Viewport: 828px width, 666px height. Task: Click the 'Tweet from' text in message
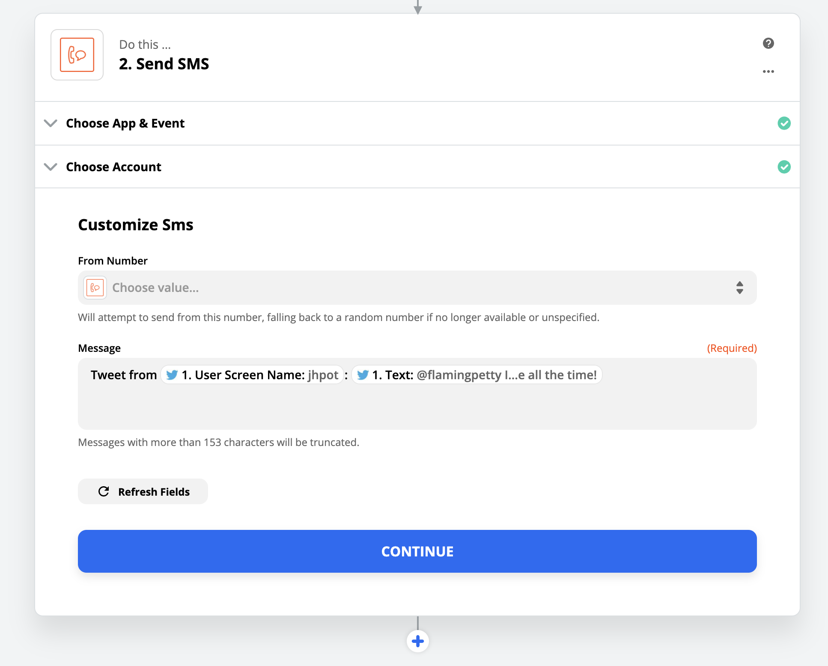(x=124, y=375)
